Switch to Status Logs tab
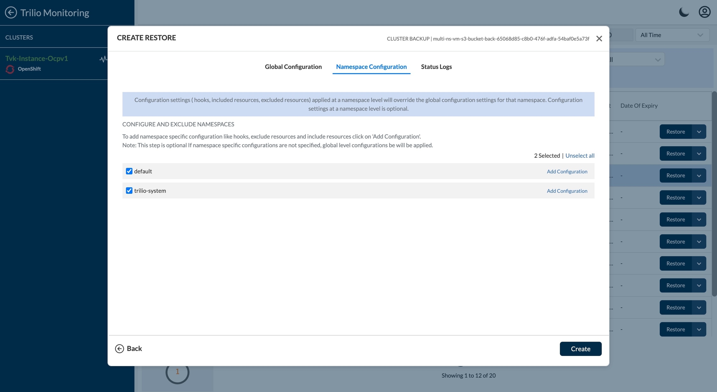Screen dimensions: 717x392 pyautogui.click(x=436, y=67)
